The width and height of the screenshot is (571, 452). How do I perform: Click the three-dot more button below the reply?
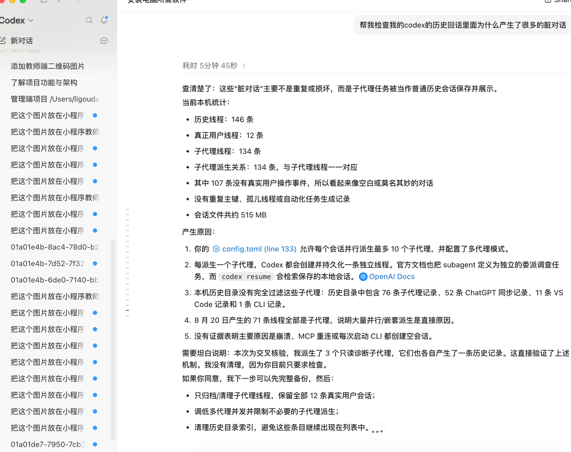click(x=377, y=431)
